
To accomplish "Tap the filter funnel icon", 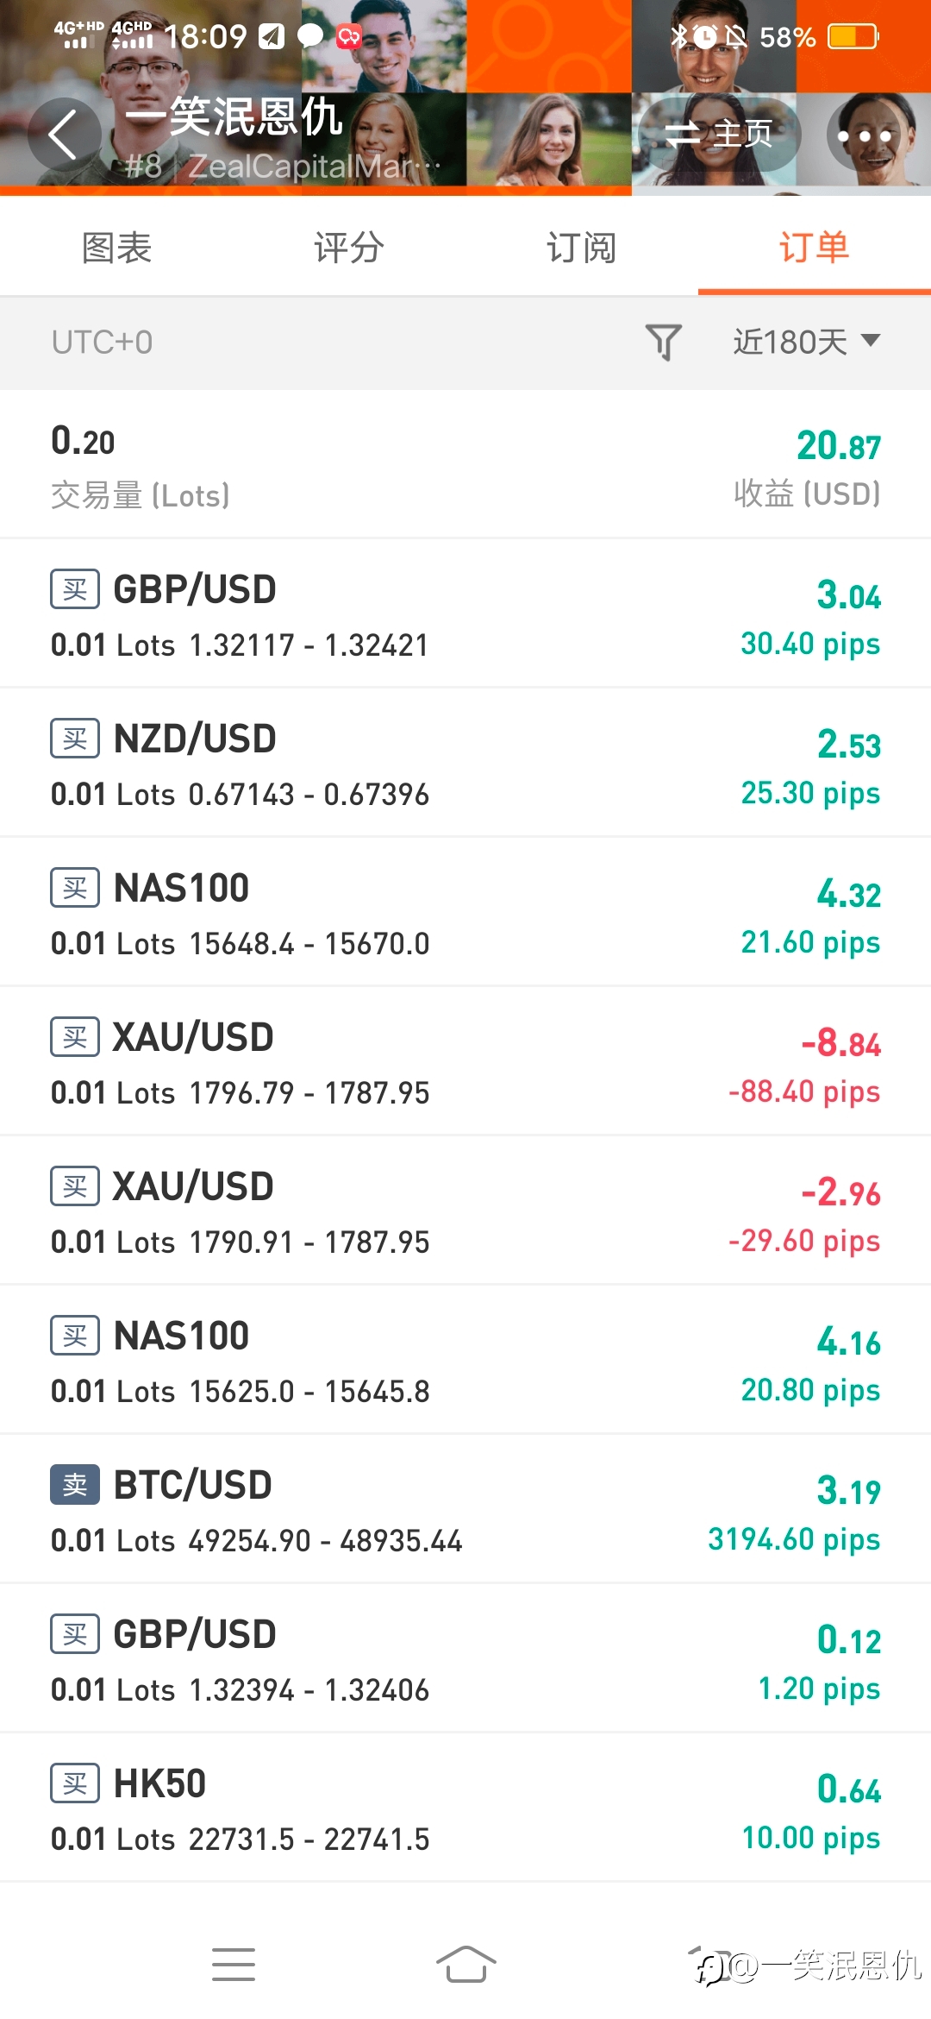I will [x=664, y=342].
